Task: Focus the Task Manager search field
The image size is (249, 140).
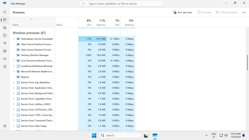Action: (121, 3)
